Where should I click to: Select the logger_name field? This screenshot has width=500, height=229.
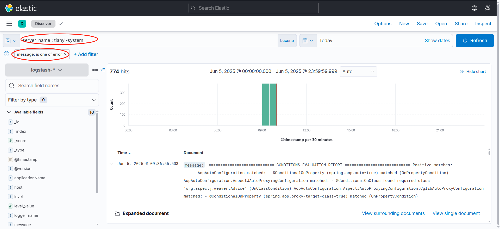point(26,215)
